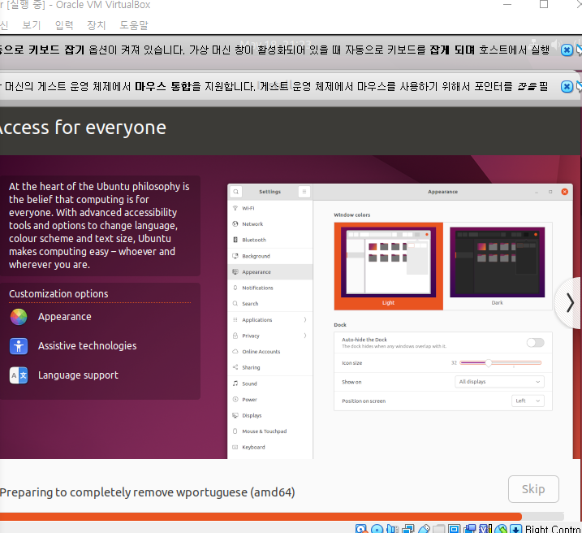This screenshot has width=582, height=533.
Task: Click the keyboard capture arrow status icon
Action: tap(516, 529)
